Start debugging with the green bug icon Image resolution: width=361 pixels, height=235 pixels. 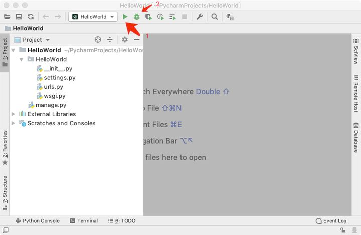137,17
